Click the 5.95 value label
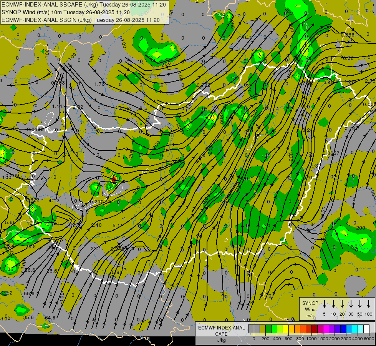The width and height of the screenshot is (376, 346). point(117,272)
